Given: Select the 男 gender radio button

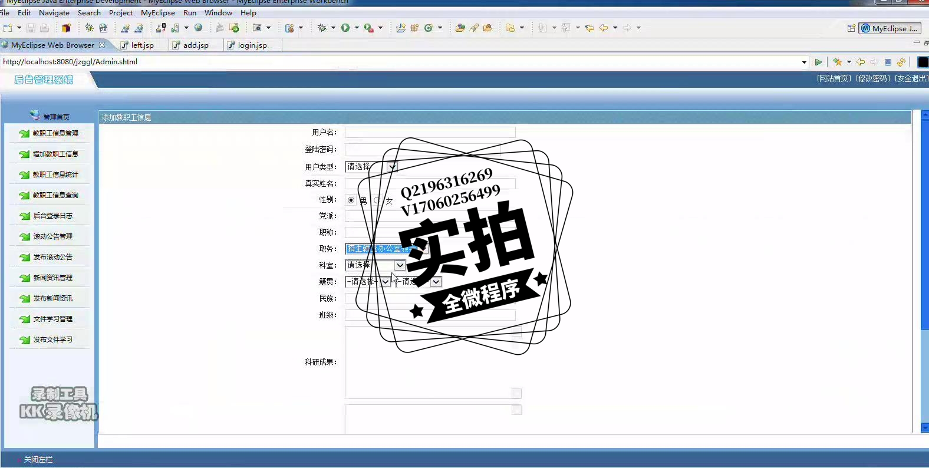Looking at the screenshot, I should [x=351, y=200].
